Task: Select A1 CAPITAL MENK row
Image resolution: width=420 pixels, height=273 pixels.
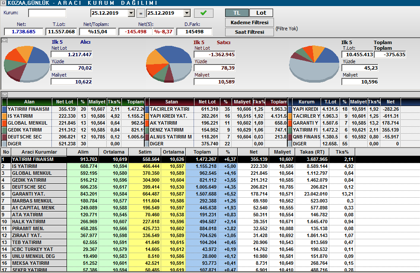Action: (210, 208)
